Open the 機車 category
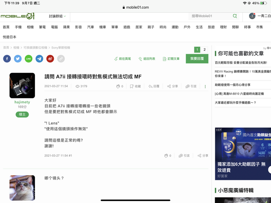This screenshot has height=203, width=271. click(x=103, y=27)
